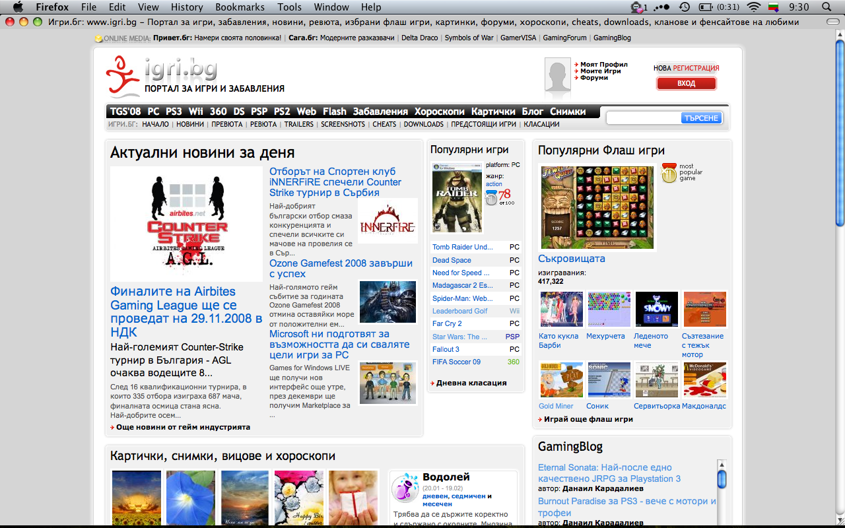Screen dimensions: 845x528
Task: Open the Моят Профил link
Action: pos(604,65)
